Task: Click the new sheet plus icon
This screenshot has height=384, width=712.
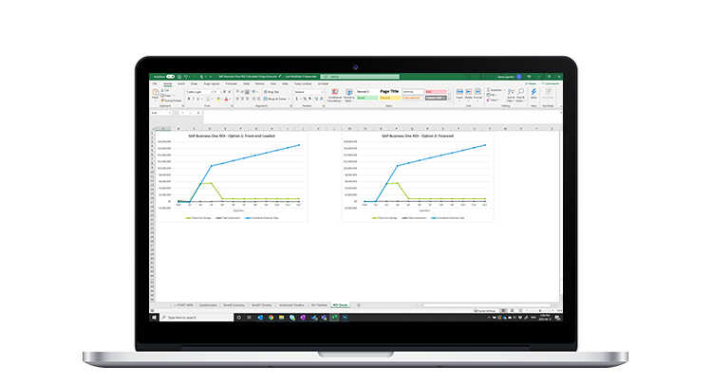Action: point(358,305)
